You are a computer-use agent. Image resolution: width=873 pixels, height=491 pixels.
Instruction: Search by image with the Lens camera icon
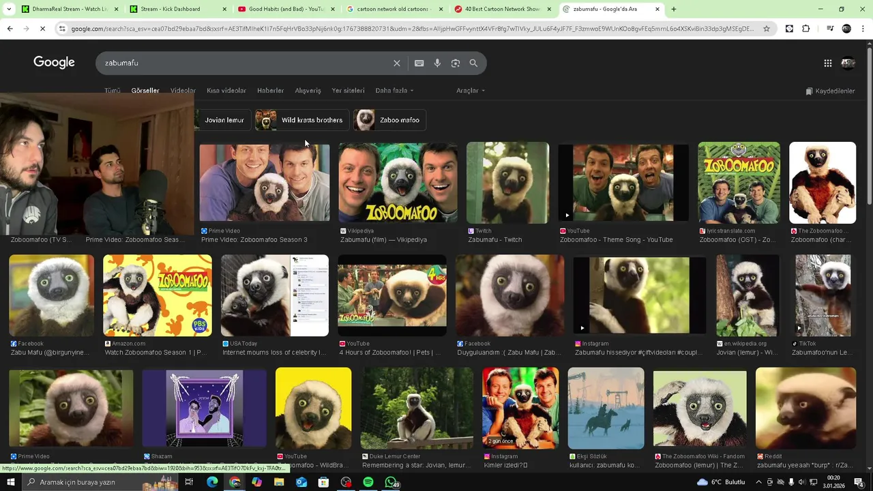[456, 63]
